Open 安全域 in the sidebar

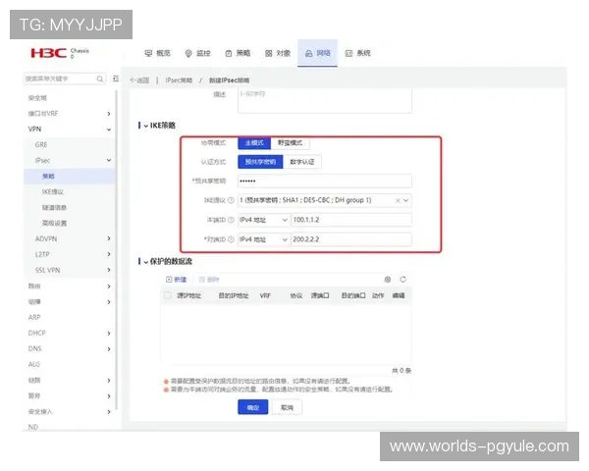coord(37,98)
